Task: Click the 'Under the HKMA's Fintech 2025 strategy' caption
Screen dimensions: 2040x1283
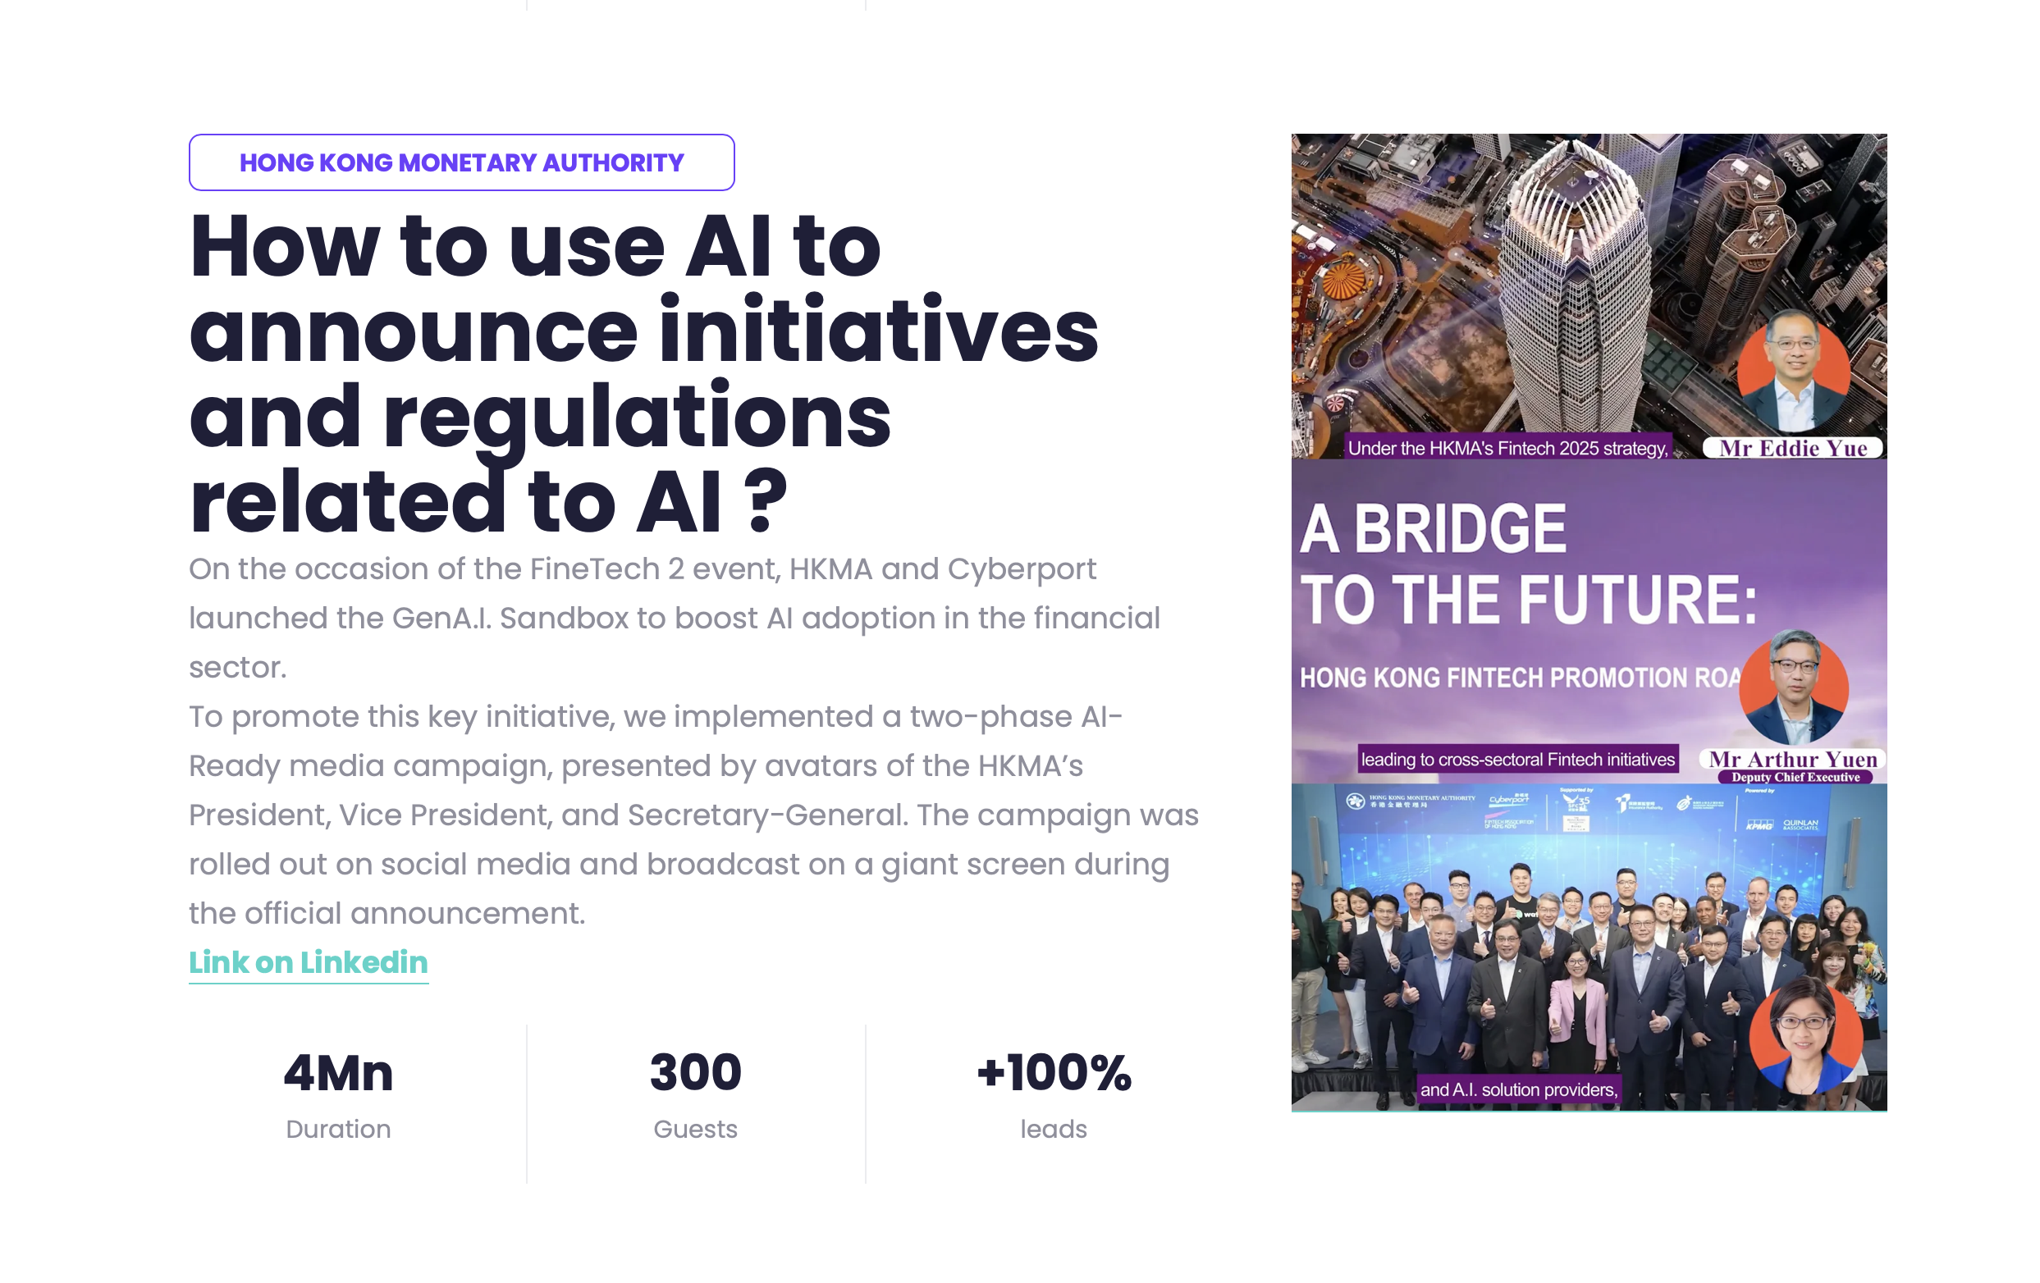Action: click(1507, 448)
